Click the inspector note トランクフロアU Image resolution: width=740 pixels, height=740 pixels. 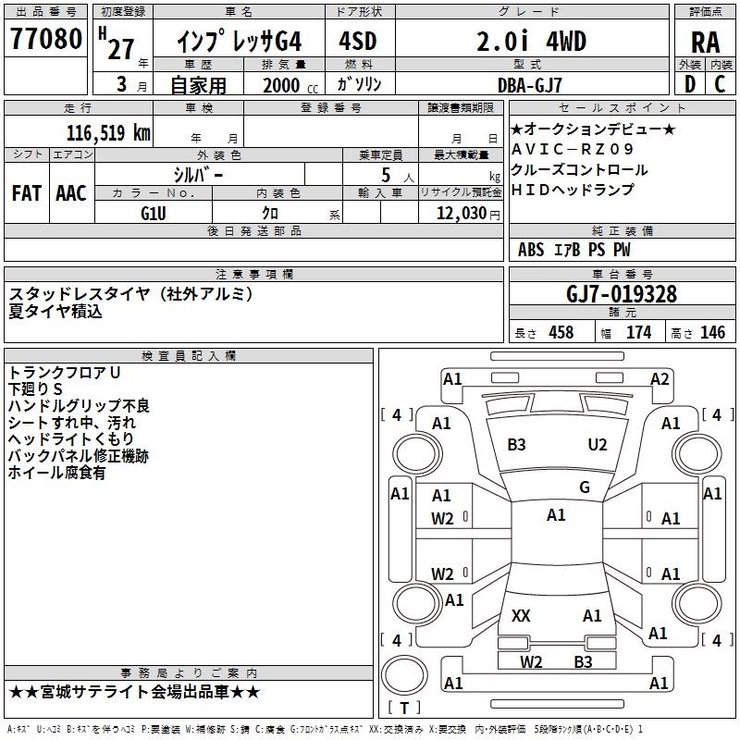(x=64, y=373)
